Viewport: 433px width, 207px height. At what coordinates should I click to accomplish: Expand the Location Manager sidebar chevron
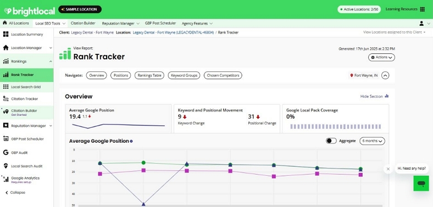pos(51,48)
